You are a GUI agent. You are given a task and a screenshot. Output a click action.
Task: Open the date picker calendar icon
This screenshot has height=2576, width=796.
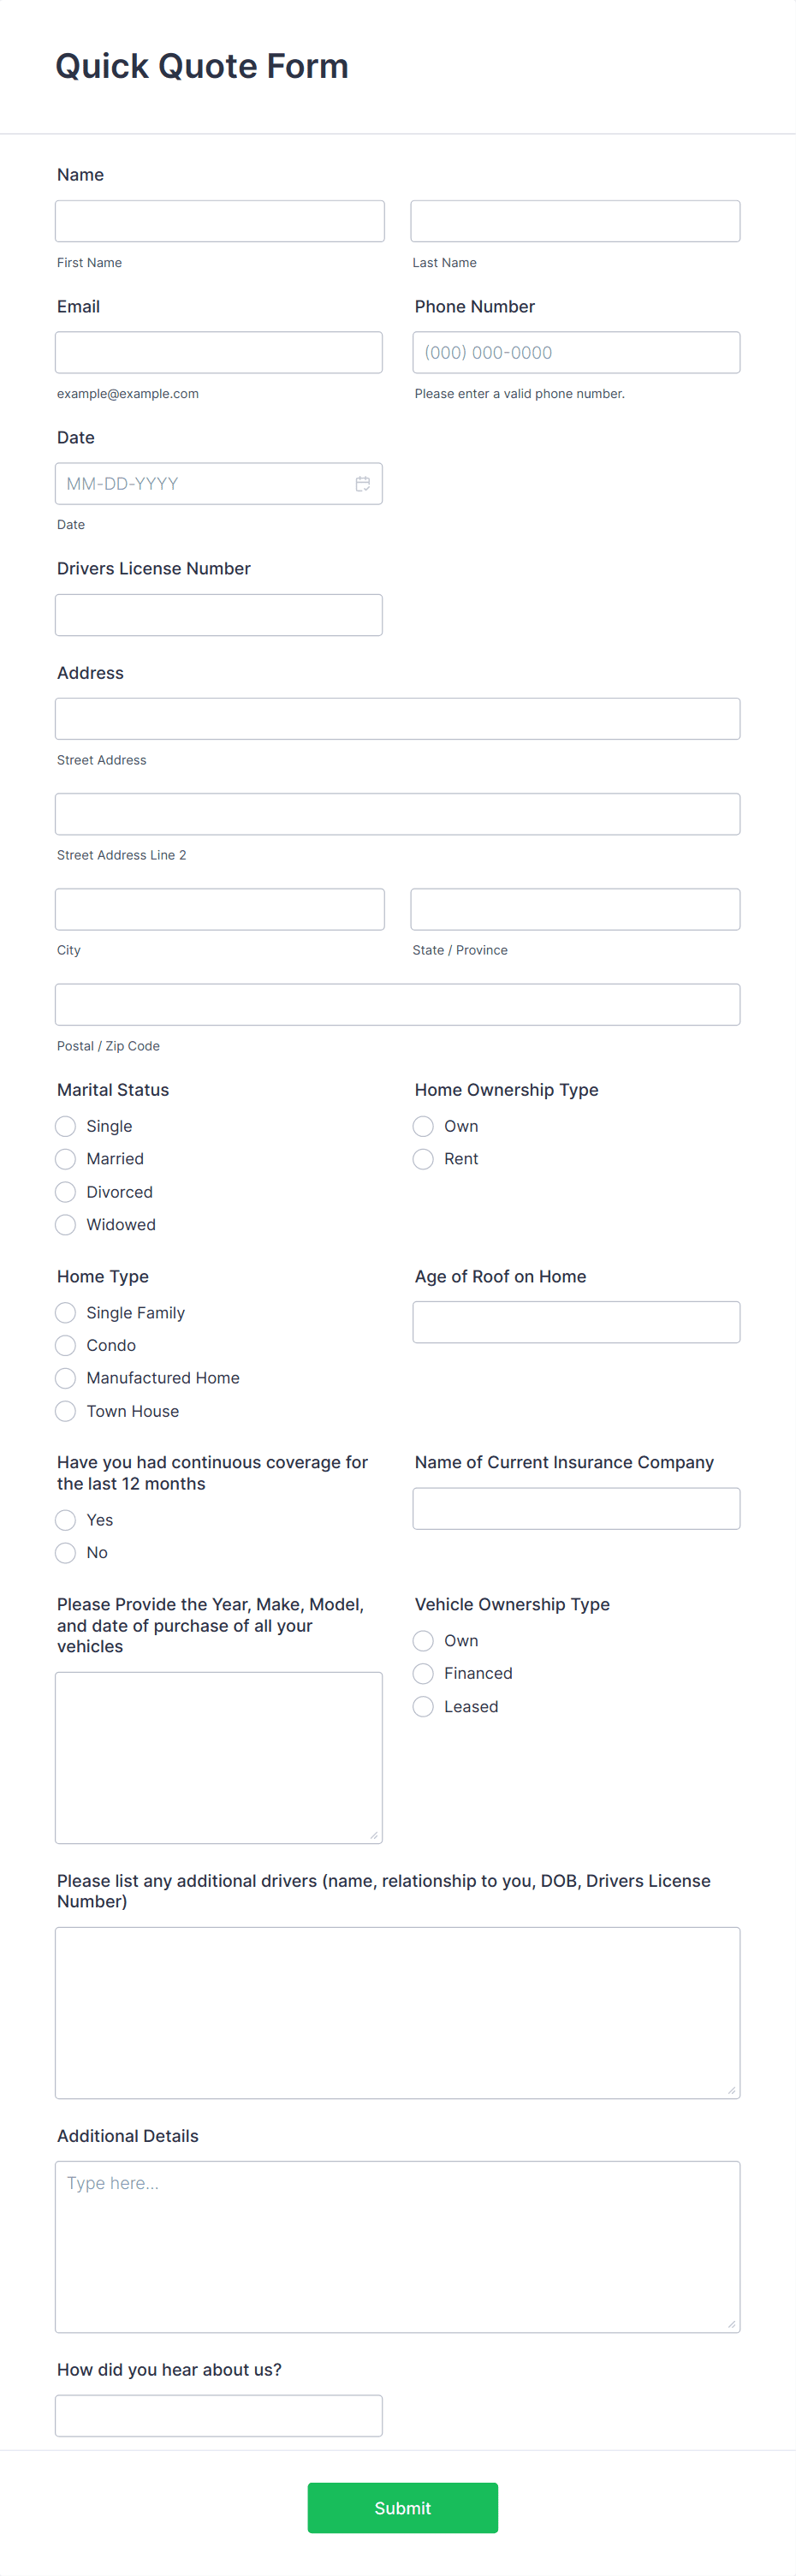(362, 483)
